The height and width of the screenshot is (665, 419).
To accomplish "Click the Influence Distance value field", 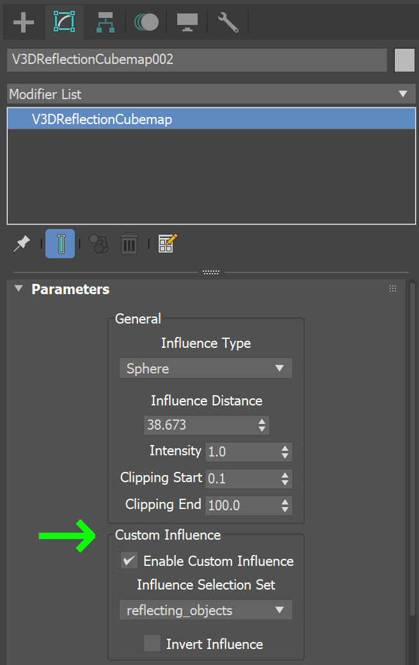I will coord(200,425).
